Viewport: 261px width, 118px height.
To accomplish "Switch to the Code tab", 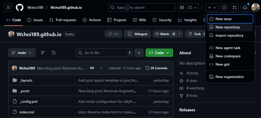I will (14, 20).
